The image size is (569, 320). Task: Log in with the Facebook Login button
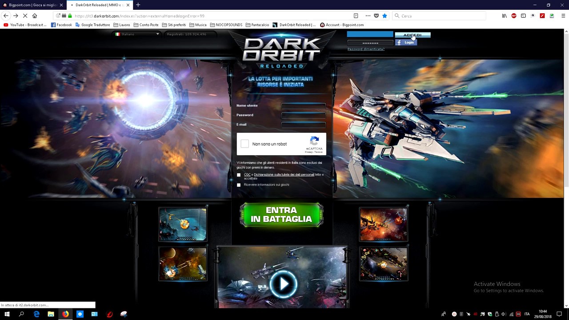(x=406, y=43)
